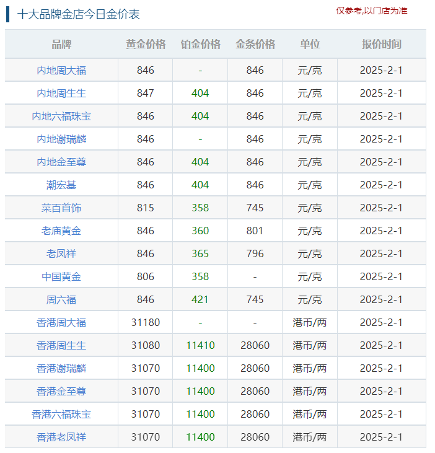Open the 香港谢瑞麟 brand link
The height and width of the screenshot is (453, 435).
point(61,368)
